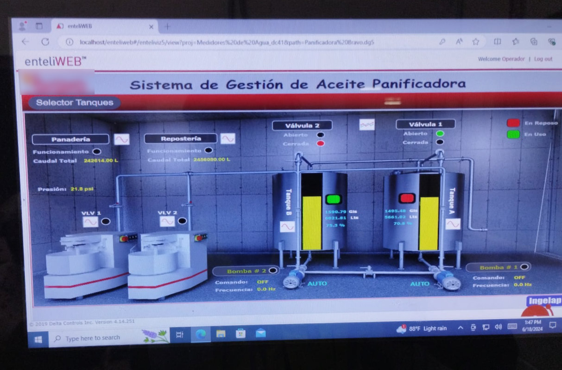Open the Panadería trend chart icon

121,139
